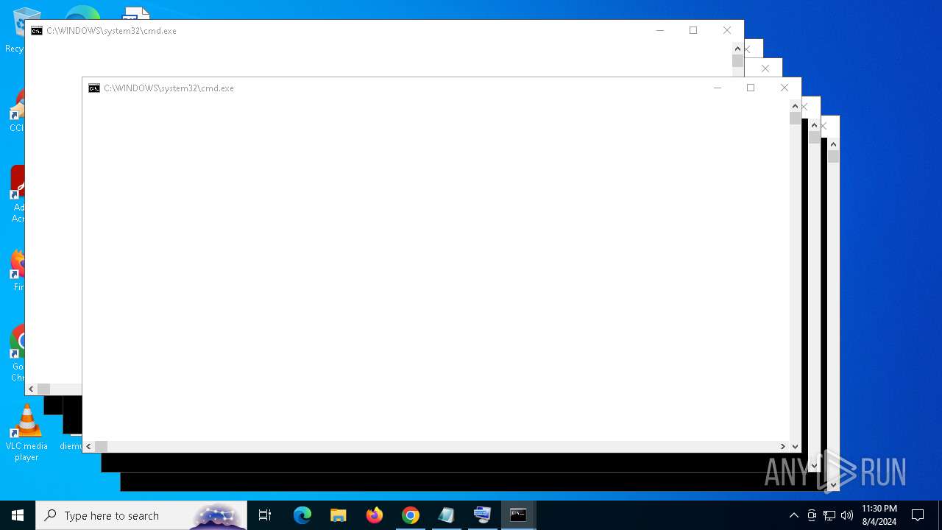Click the cmd.exe taskbar icon
Image resolution: width=942 pixels, height=530 pixels.
point(519,515)
